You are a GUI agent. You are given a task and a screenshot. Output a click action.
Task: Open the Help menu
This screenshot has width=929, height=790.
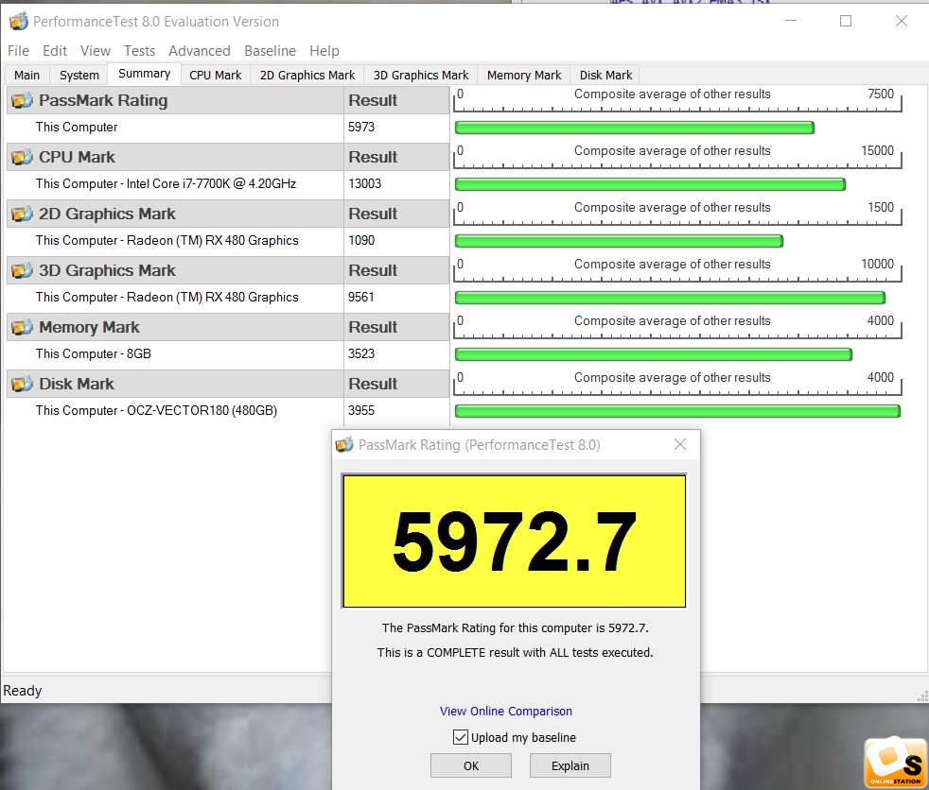click(x=324, y=51)
